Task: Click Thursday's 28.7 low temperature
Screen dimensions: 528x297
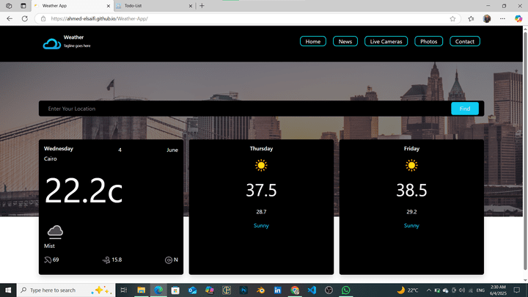Action: coord(261,212)
